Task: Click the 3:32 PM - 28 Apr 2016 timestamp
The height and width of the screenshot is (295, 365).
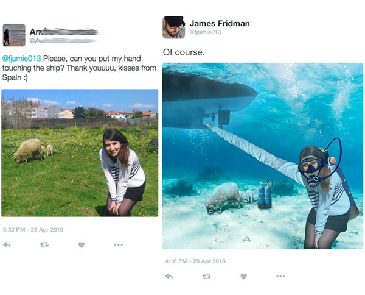Action: pyautogui.click(x=33, y=230)
